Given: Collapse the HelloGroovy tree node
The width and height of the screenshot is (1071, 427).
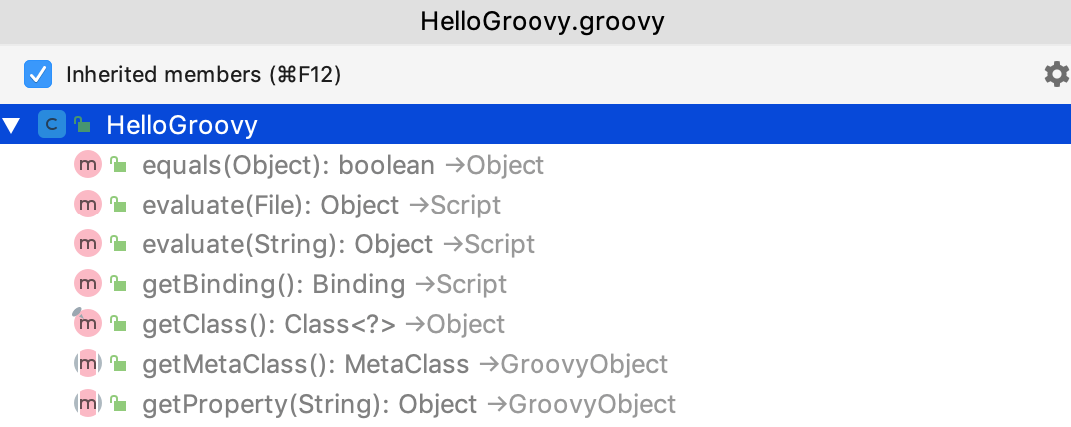Looking at the screenshot, I should coord(12,126).
